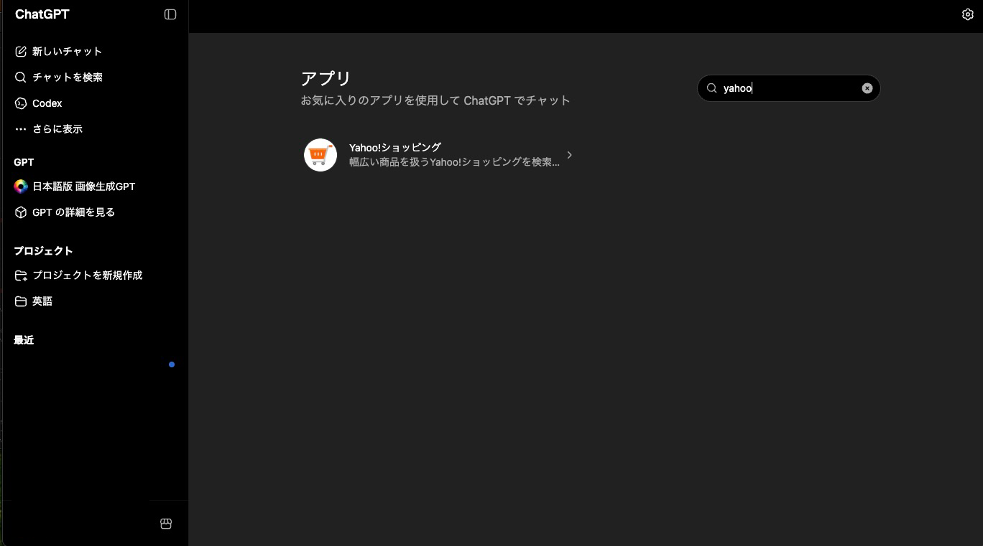
Task: Click the cube icon for GPT details
Action: (21, 212)
